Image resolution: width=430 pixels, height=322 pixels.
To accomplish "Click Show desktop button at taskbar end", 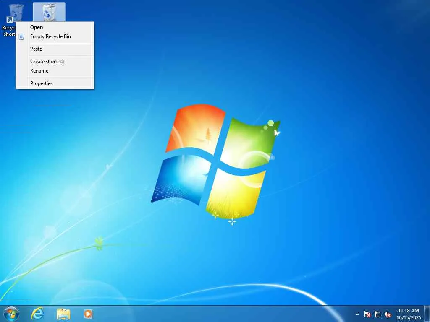I will tap(427, 314).
